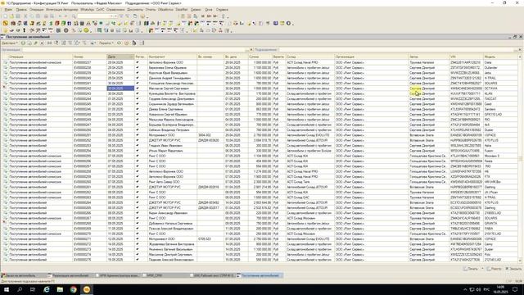This screenshot has height=295, width=524.
Task: Click the New document icon in main toolbar
Action: [x=6, y=16]
